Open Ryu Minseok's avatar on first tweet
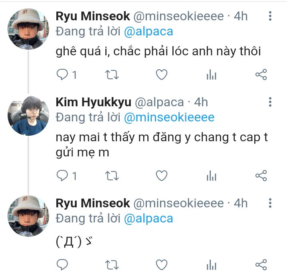This screenshot has height=277, width=287. (x=28, y=29)
